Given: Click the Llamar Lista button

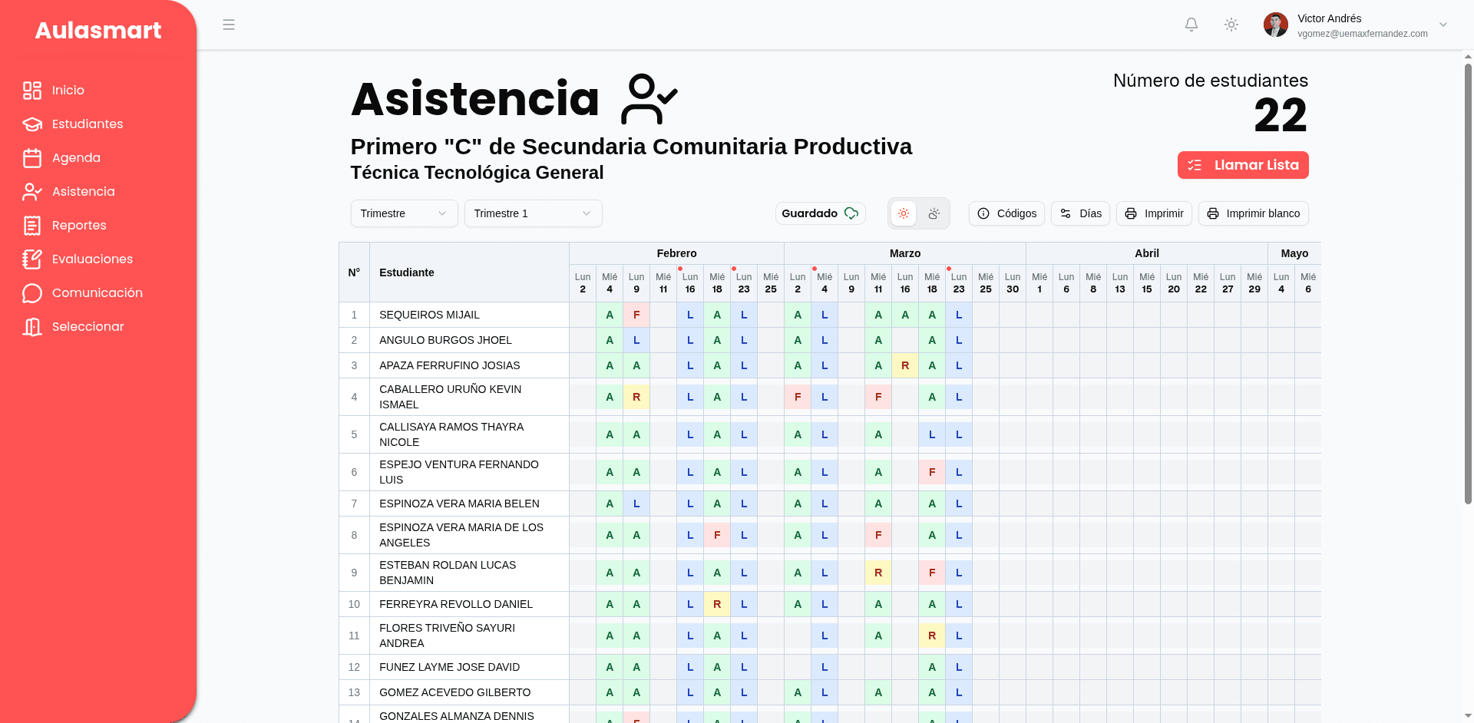Looking at the screenshot, I should point(1243,165).
